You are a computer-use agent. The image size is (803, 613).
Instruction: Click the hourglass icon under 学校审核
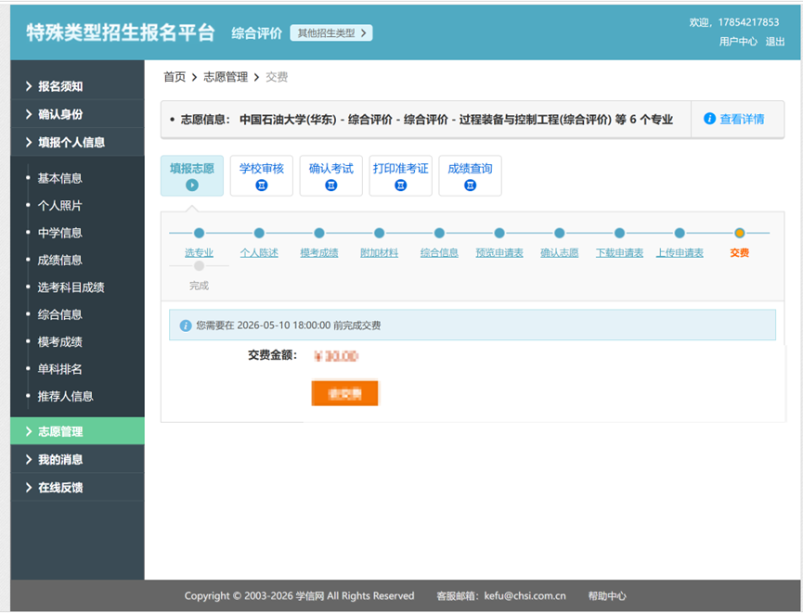[262, 185]
